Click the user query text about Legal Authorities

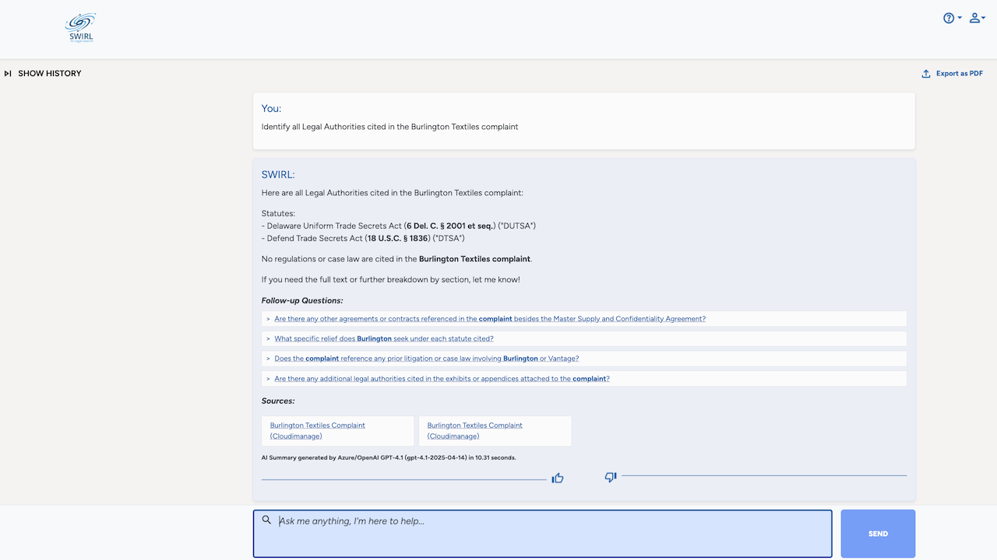click(x=389, y=127)
